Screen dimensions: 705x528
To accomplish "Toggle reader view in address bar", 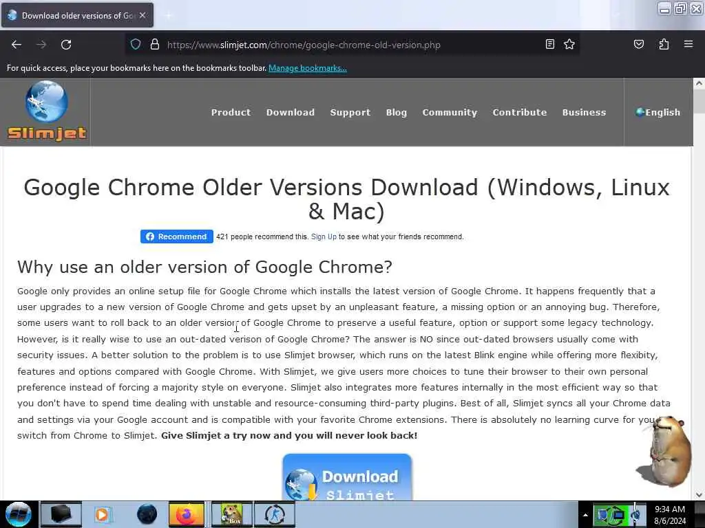I will pyautogui.click(x=549, y=44).
